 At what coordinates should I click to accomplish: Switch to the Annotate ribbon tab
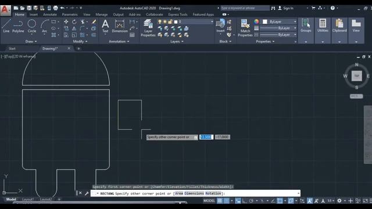coord(50,15)
